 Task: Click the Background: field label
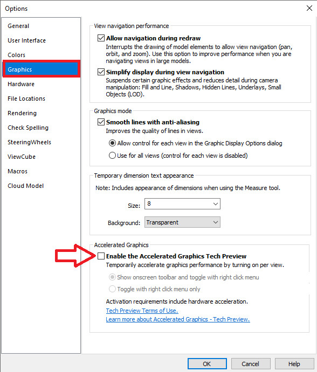[124, 223]
